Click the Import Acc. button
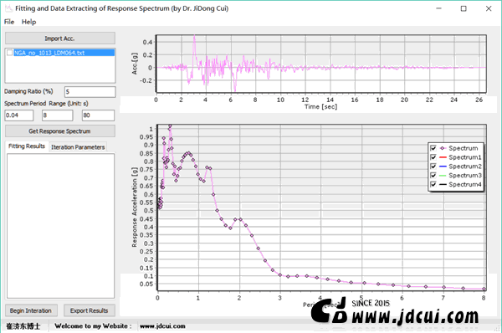Image resolution: width=502 pixels, height=333 pixels. 60,38
